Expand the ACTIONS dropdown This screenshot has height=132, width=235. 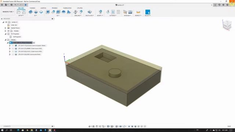pyautogui.click(x=113, y=15)
